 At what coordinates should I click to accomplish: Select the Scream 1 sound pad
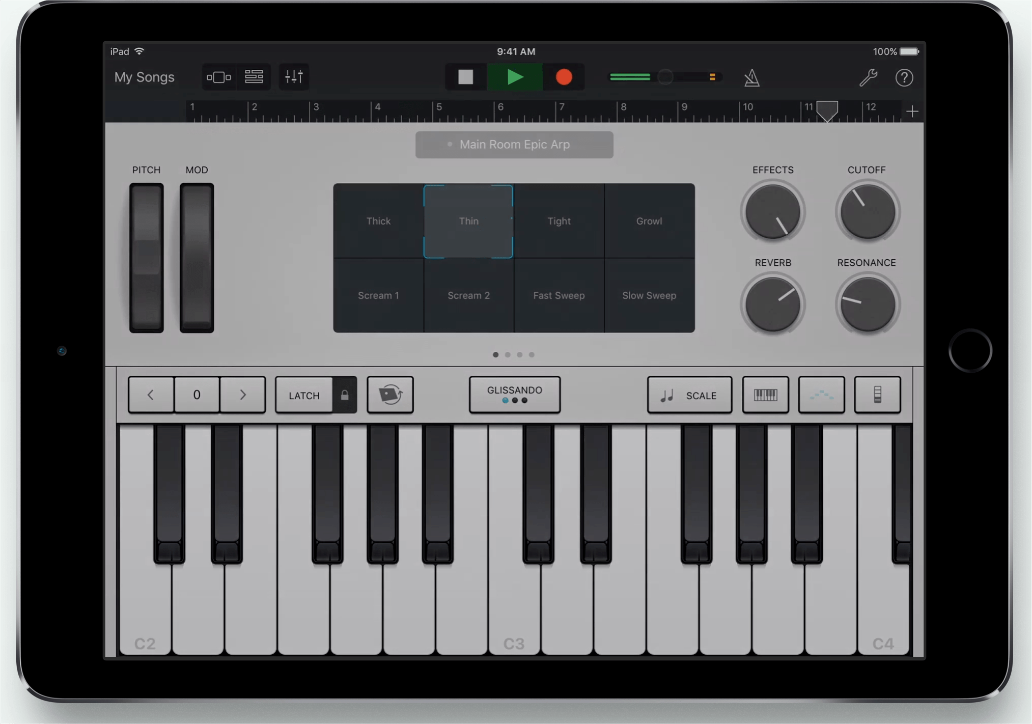pos(378,295)
